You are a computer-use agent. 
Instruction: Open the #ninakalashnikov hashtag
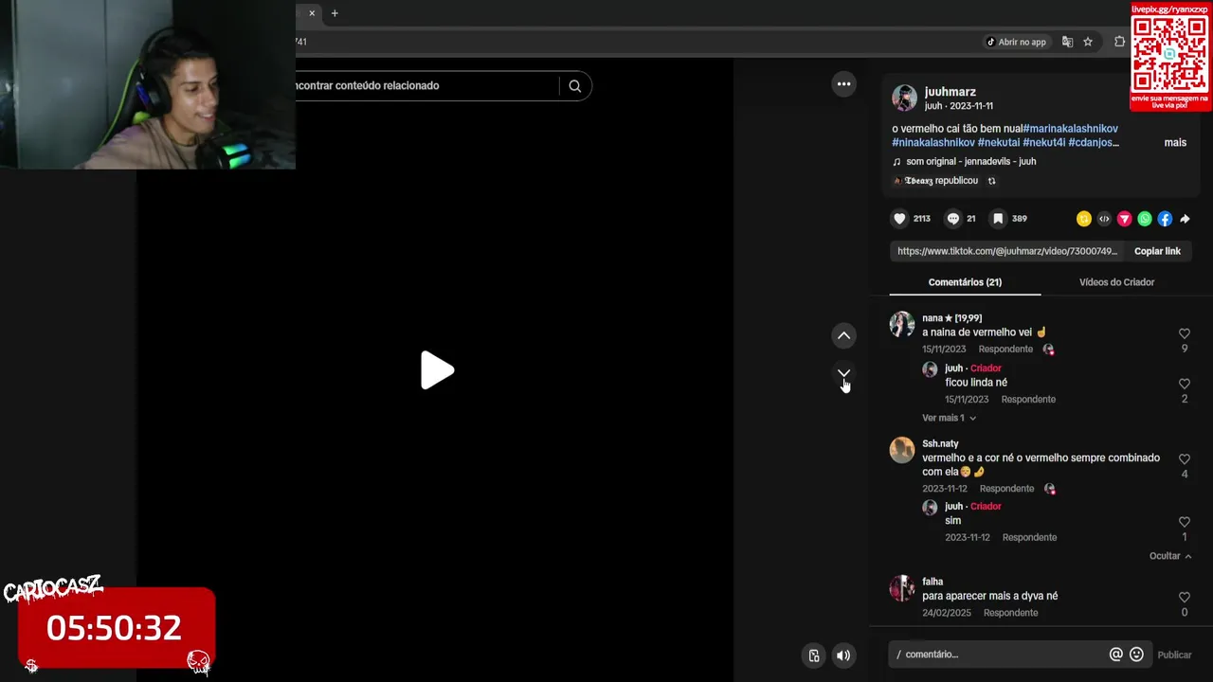point(933,142)
